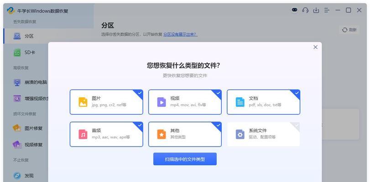Image resolution: width=370 pixels, height=182 pixels.
Task: Click the jpg, png, cr2, nef等 text
Action: point(109,105)
